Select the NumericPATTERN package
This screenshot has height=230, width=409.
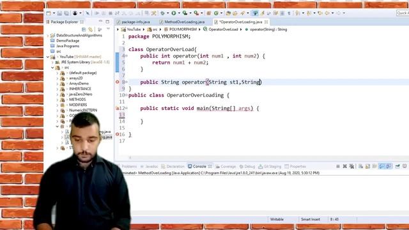coord(83,111)
